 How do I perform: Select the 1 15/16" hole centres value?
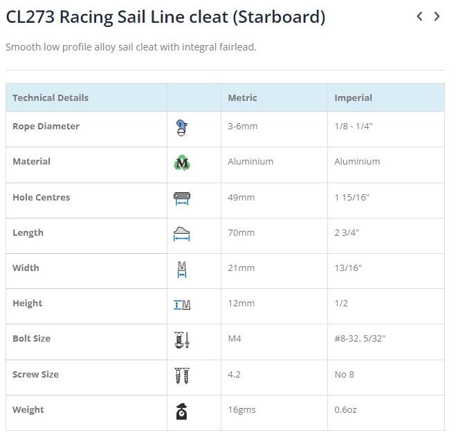point(352,198)
